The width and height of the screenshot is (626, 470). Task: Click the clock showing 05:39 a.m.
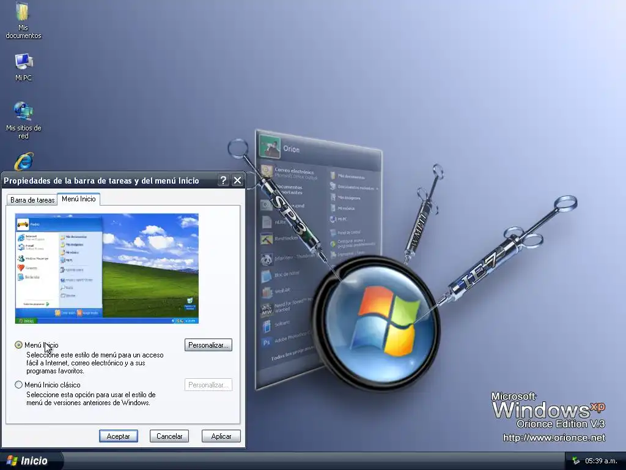point(601,461)
